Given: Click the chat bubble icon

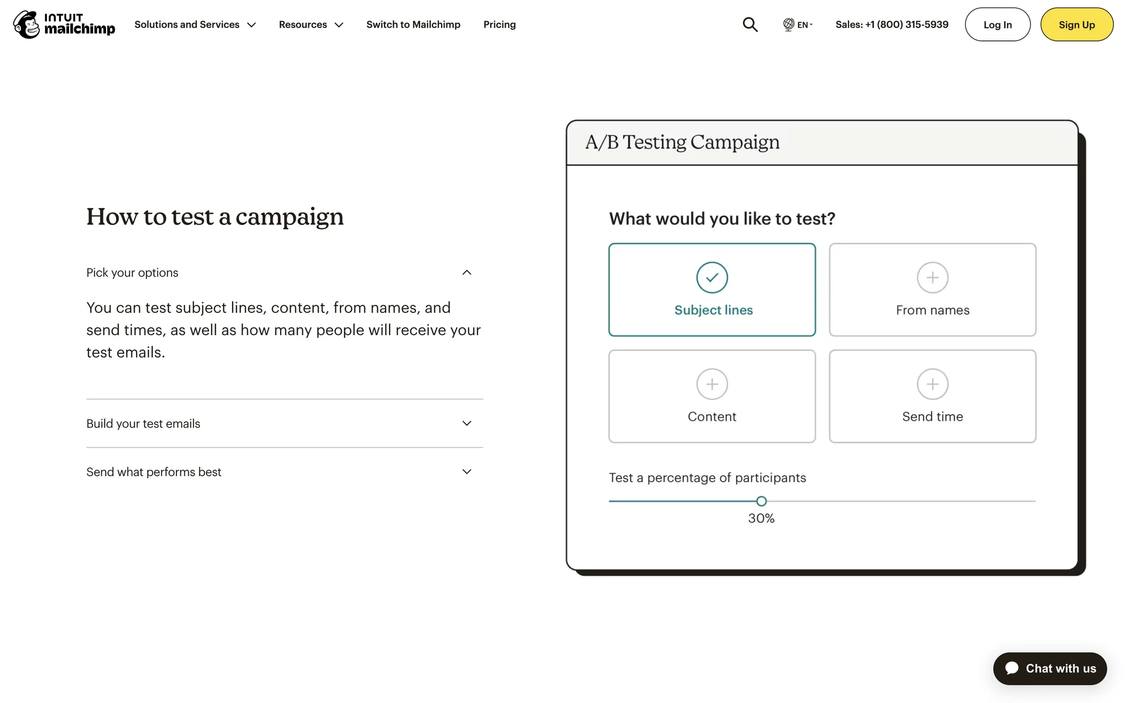Looking at the screenshot, I should point(1012,668).
